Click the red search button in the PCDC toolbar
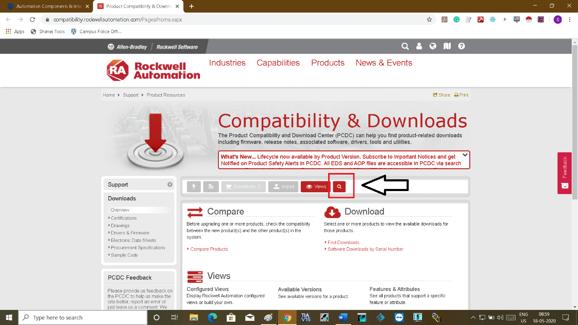 (339, 187)
